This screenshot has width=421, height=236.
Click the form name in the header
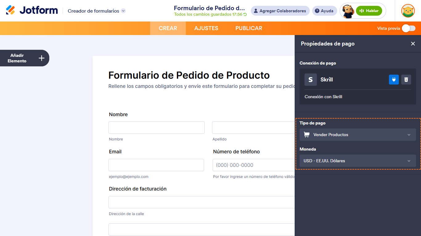click(210, 8)
